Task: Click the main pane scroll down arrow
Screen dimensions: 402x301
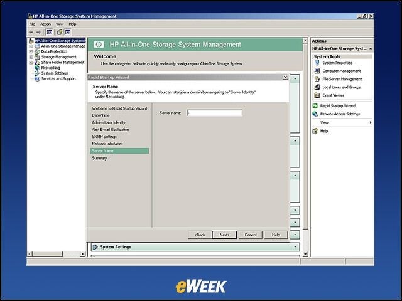Action: pyautogui.click(x=305, y=254)
